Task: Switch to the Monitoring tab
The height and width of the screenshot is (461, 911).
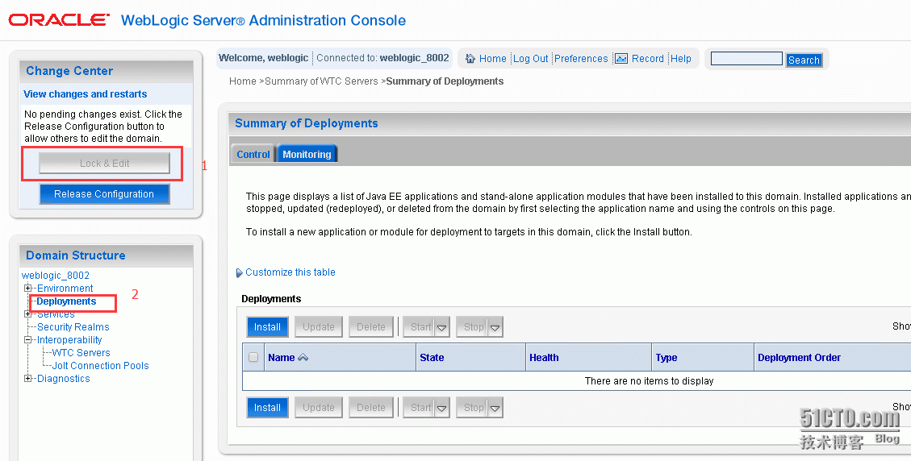Action: pyautogui.click(x=307, y=154)
